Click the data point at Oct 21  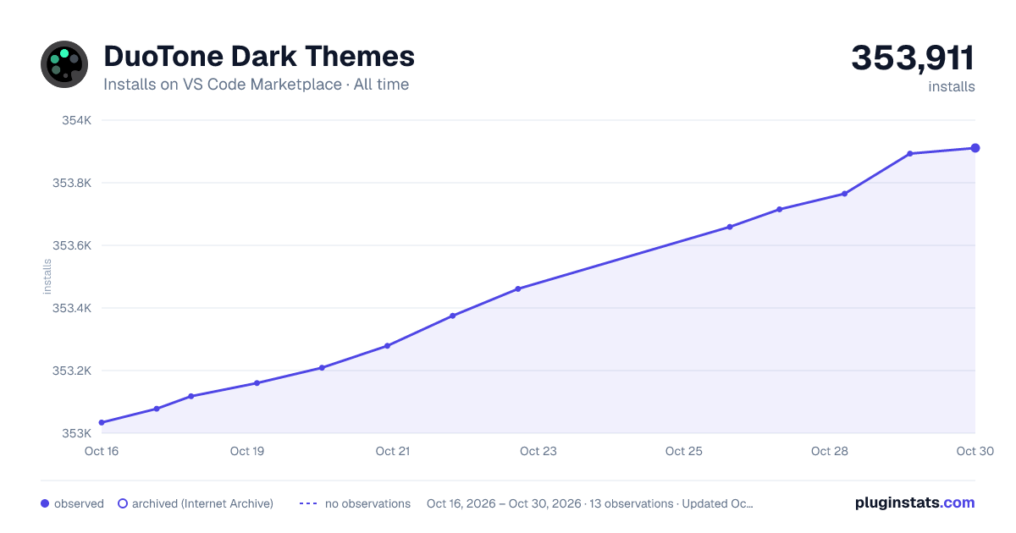click(x=387, y=346)
